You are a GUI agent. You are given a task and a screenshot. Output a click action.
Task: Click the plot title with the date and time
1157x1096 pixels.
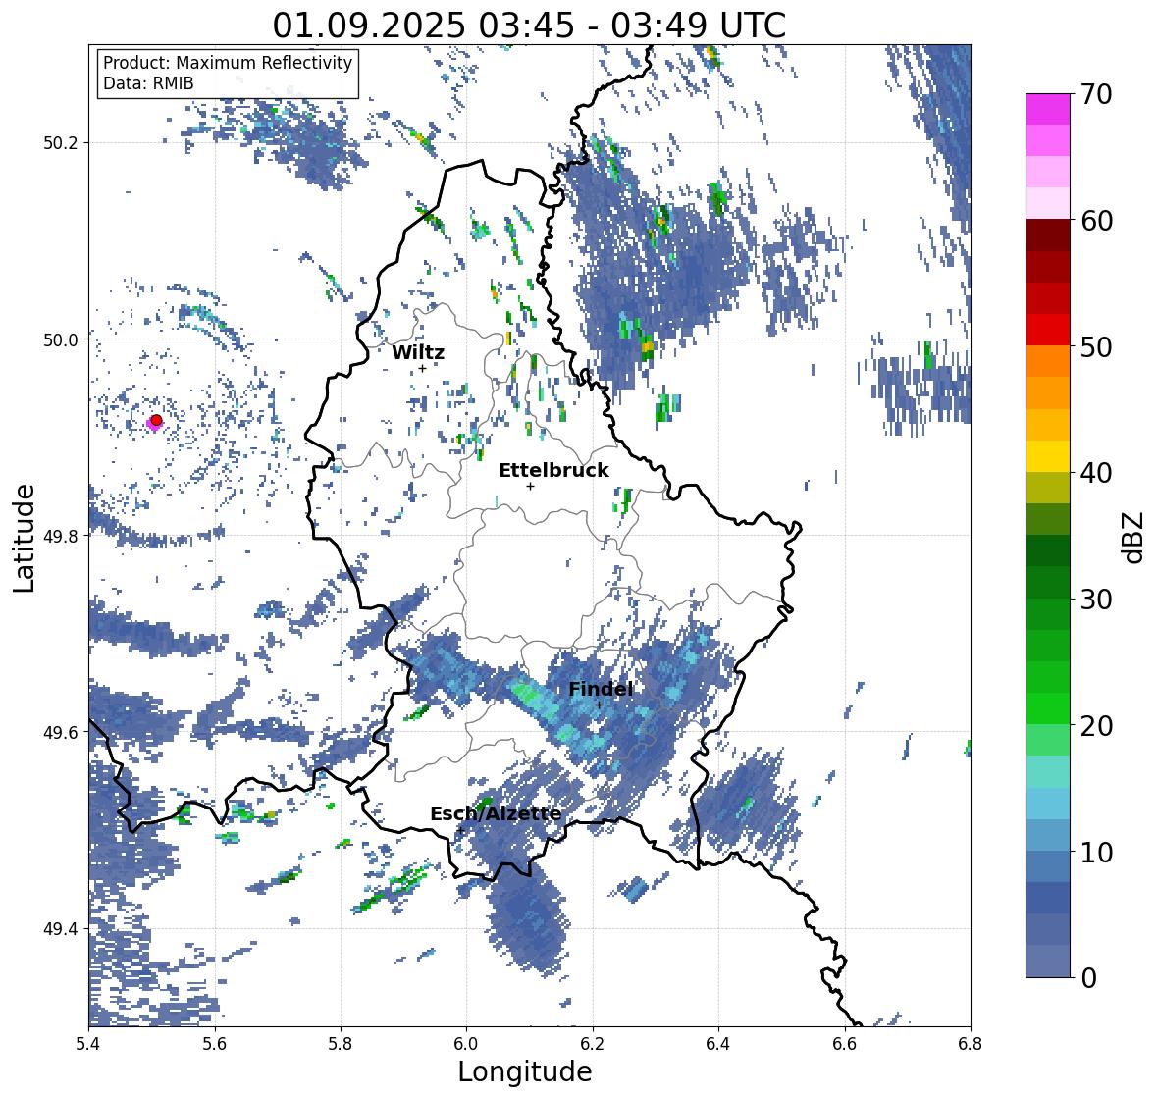(529, 26)
